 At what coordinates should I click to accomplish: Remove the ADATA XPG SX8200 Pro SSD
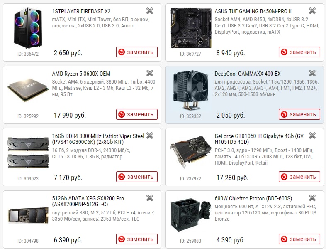coord(150,198)
